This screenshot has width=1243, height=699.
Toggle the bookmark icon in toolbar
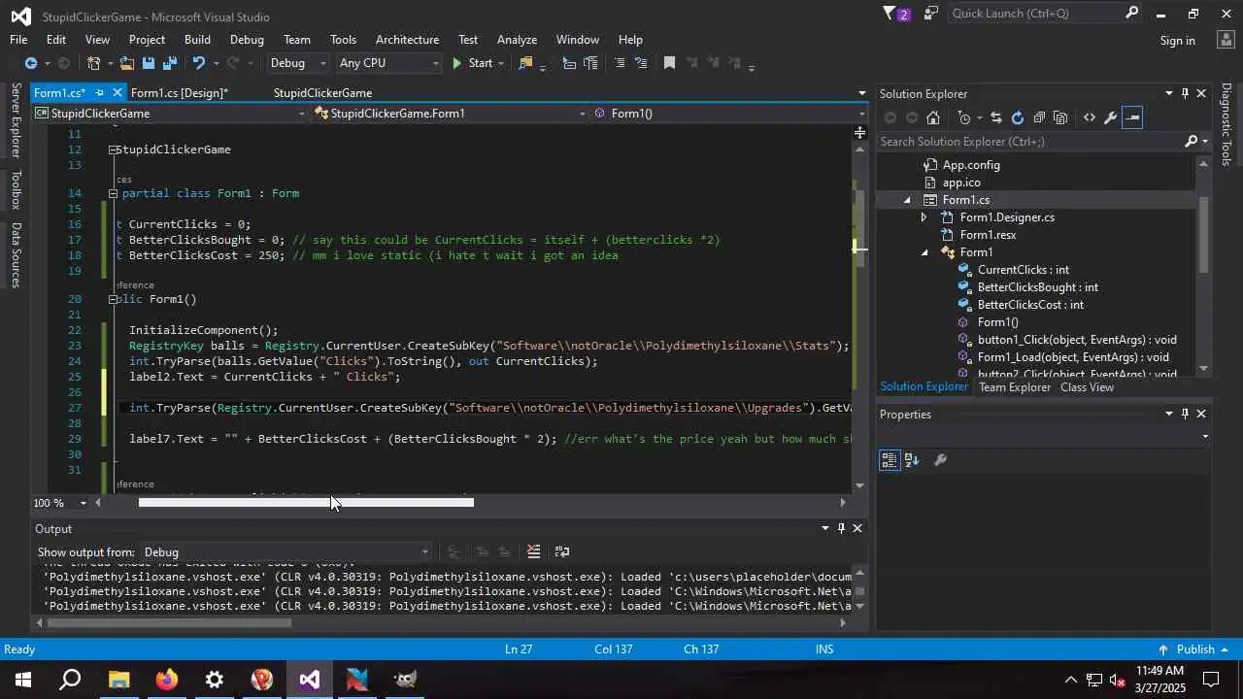(x=669, y=63)
